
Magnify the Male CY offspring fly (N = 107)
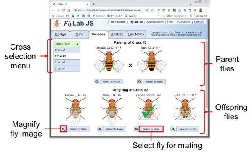click(x=173, y=129)
